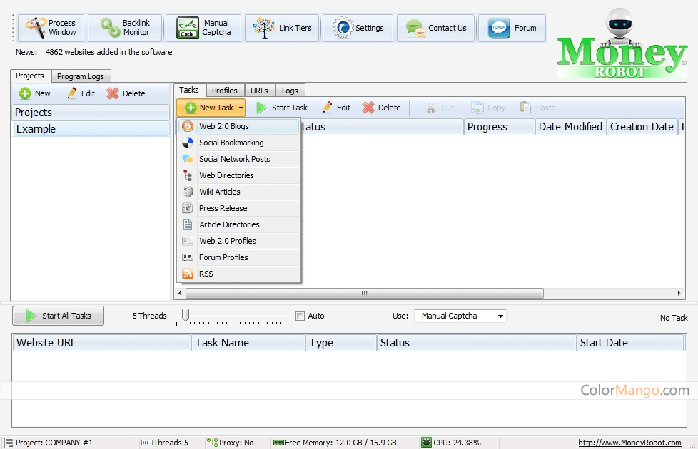Click the Forum Profiles icon
The image size is (698, 449).
[x=188, y=257]
